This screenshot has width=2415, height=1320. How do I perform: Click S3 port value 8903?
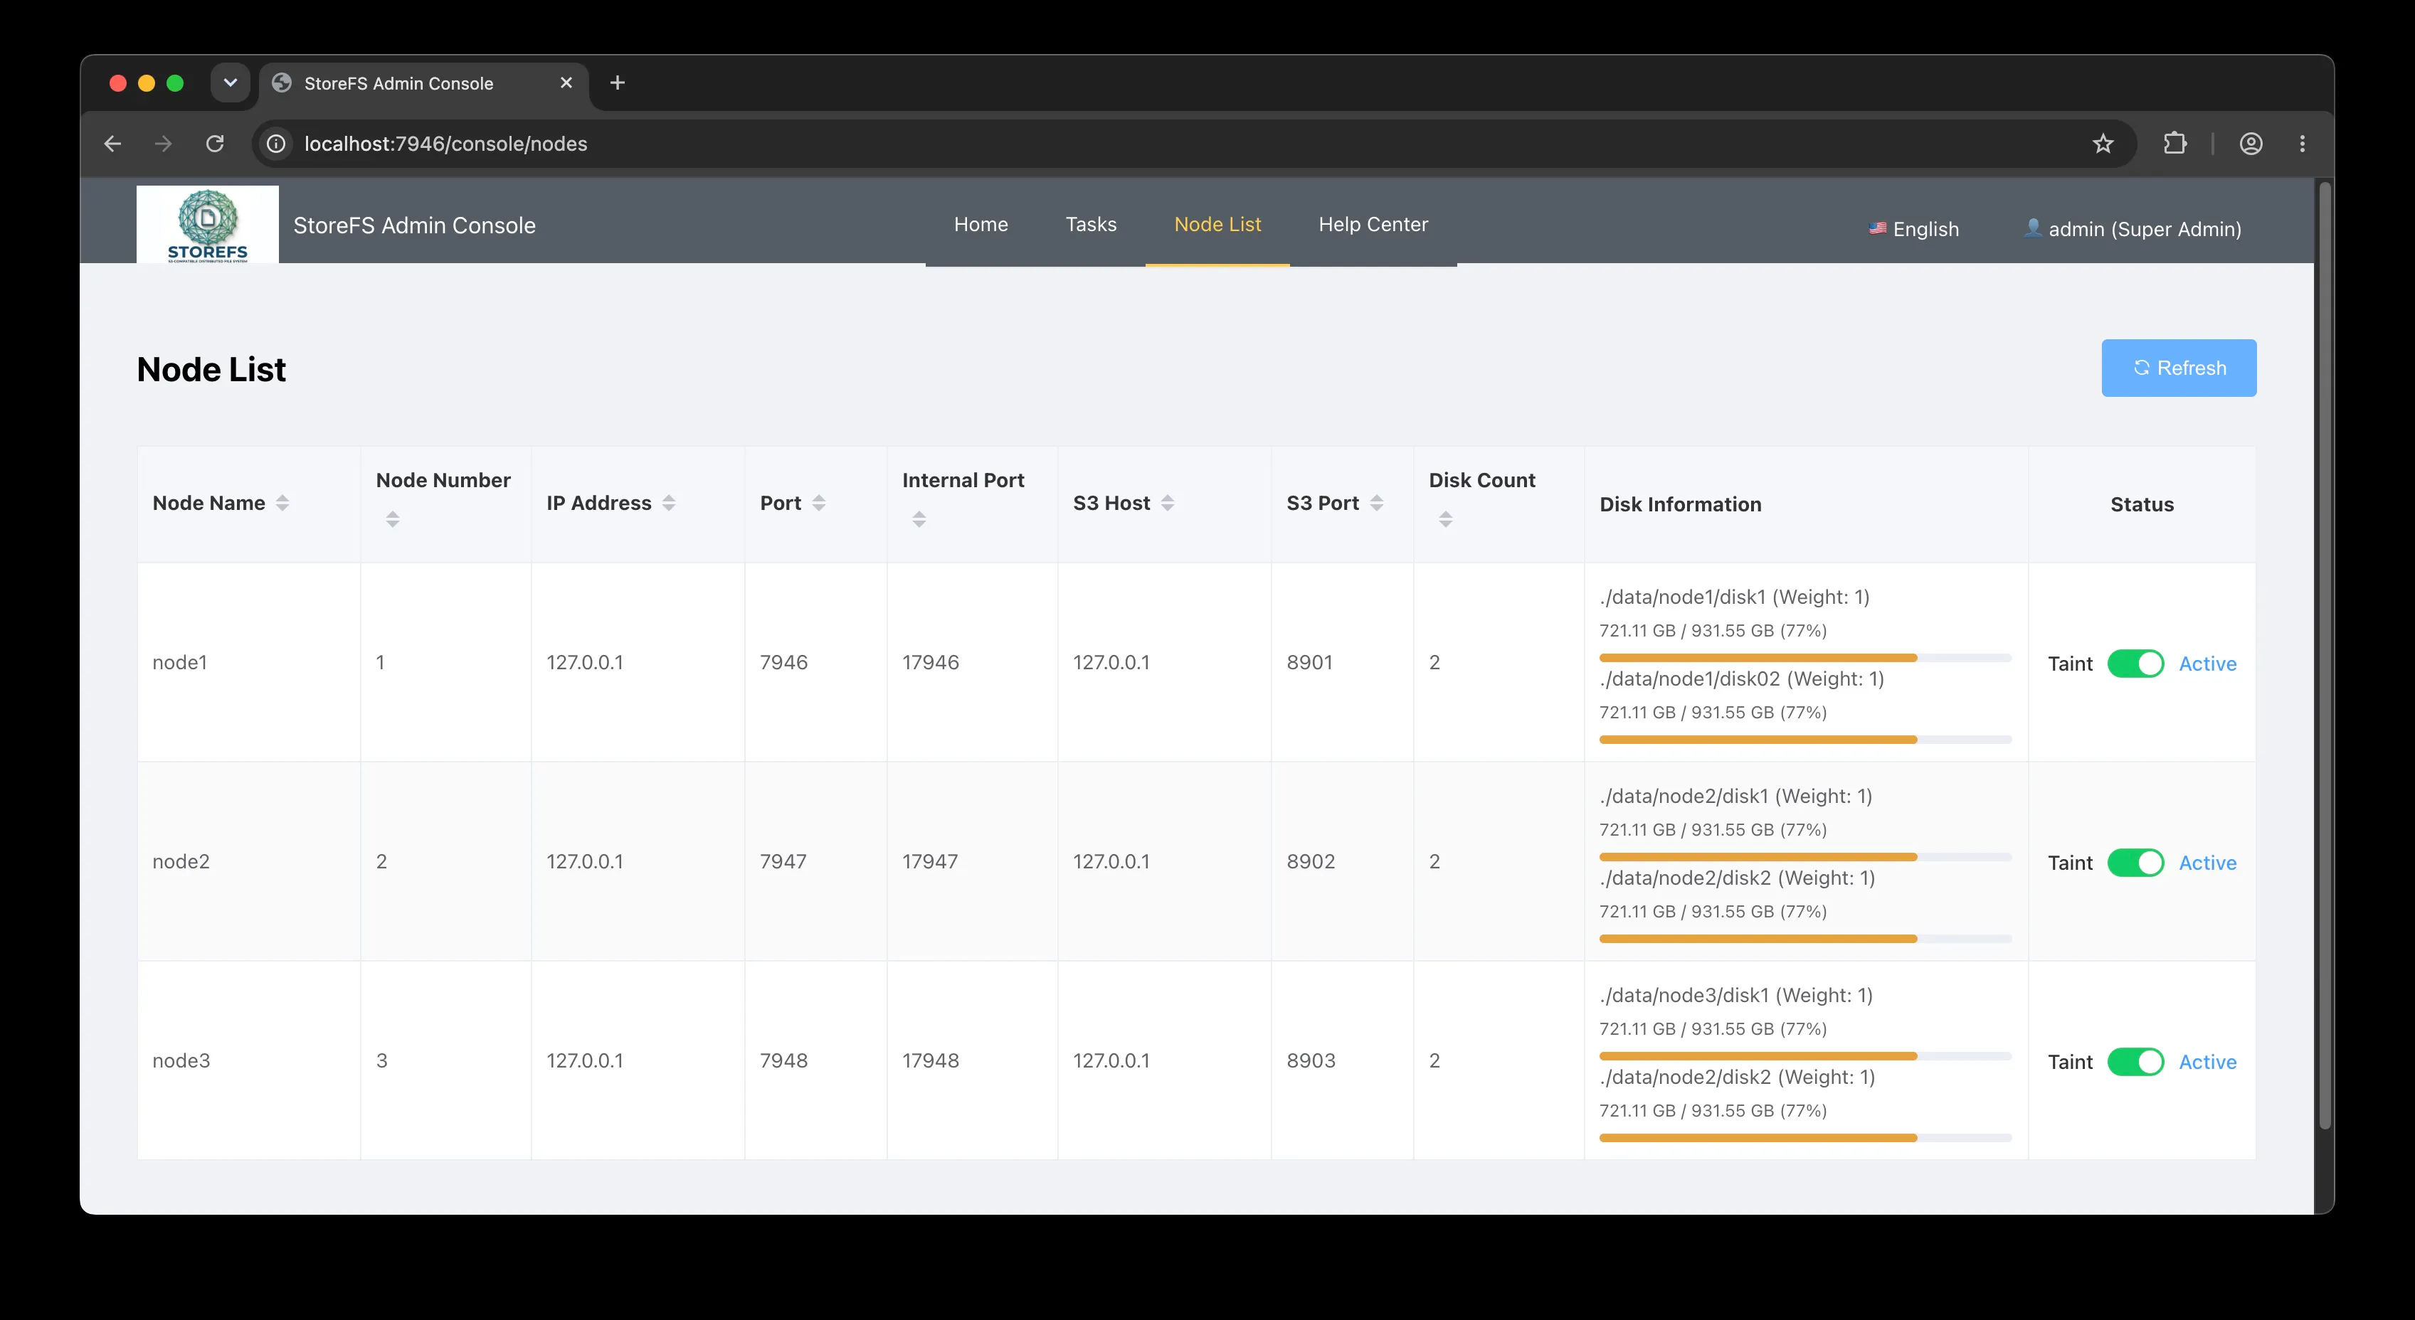pos(1311,1060)
